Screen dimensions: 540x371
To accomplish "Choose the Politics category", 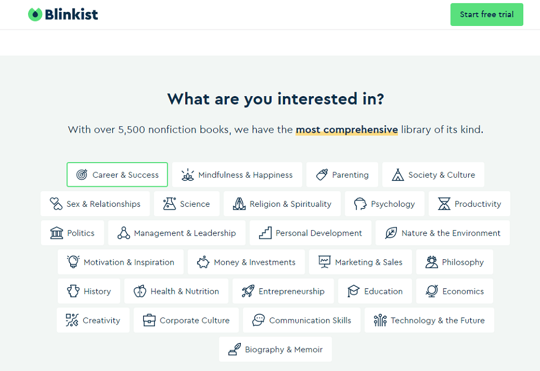I will [x=72, y=233].
